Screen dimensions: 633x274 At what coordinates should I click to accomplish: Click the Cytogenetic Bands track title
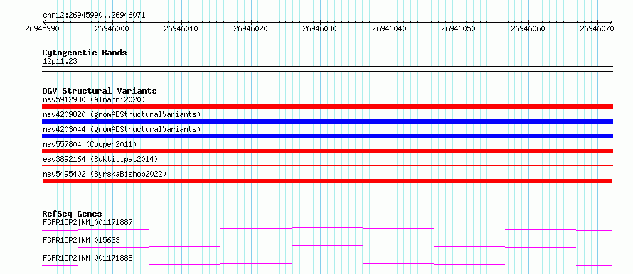(x=85, y=53)
